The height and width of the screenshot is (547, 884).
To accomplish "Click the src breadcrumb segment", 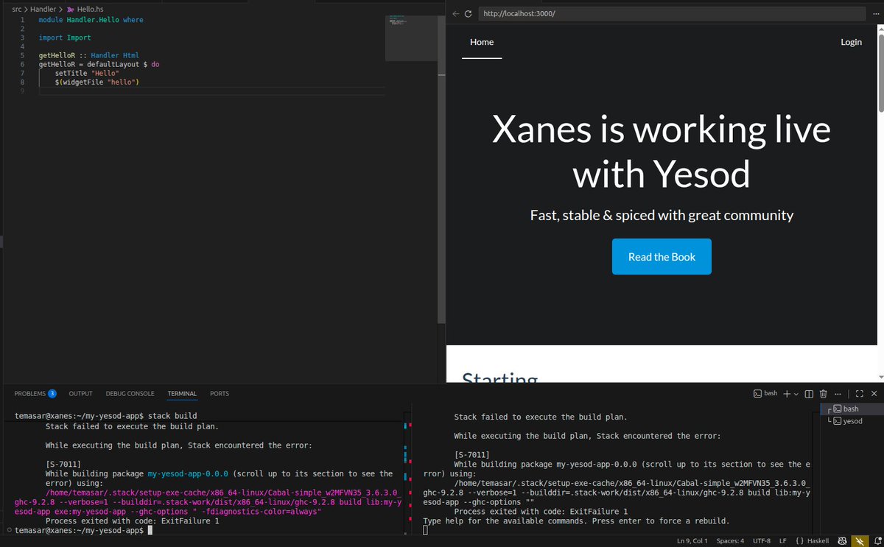I will (18, 9).
